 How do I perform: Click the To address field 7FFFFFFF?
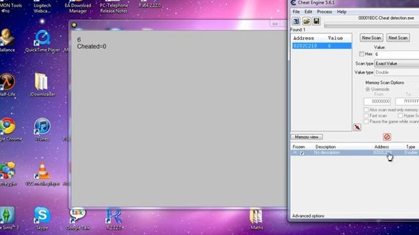click(x=407, y=102)
